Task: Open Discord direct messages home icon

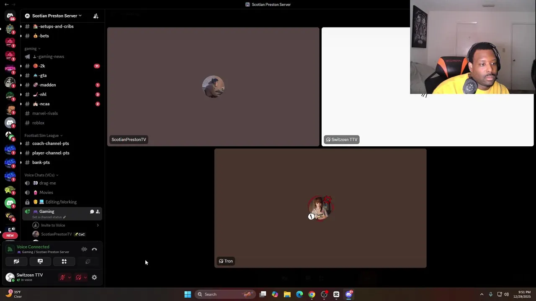Action: 10,16
